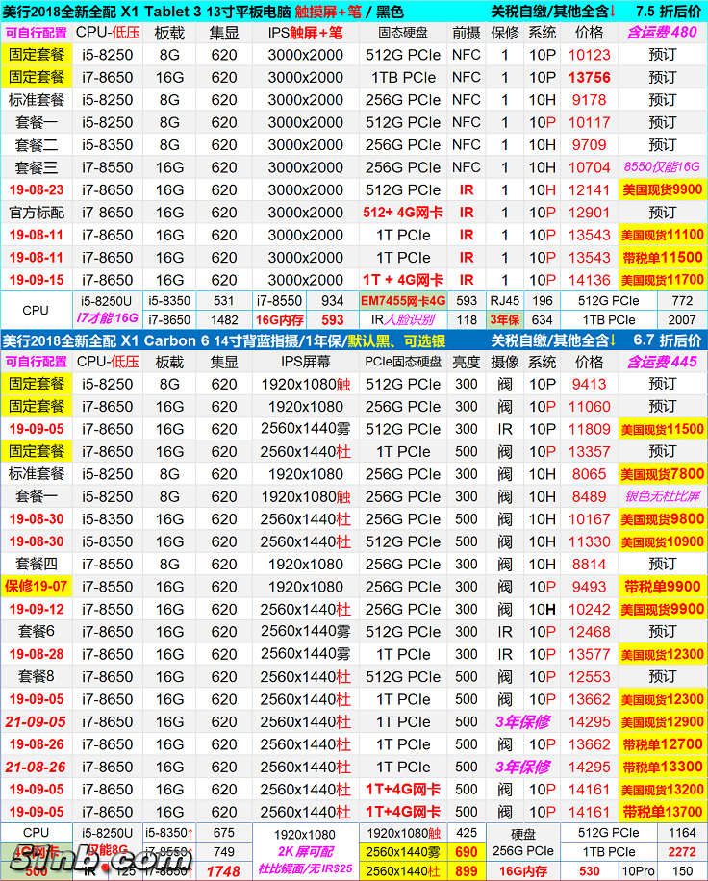Select the date label 19-09-15
Image resolution: width=708 pixels, height=881 pixels.
(37, 280)
